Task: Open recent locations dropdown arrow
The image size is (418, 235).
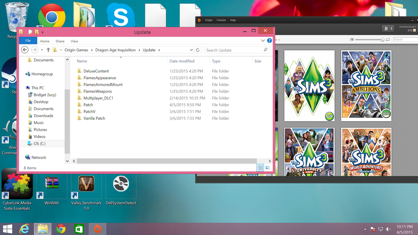Action: [42, 50]
